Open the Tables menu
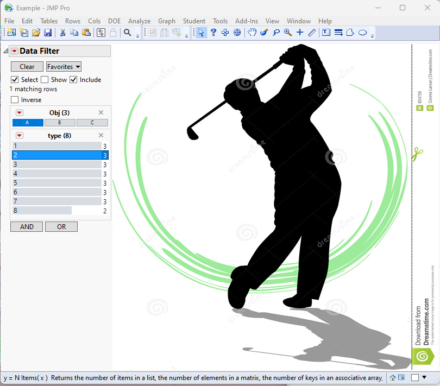The height and width of the screenshot is (386, 440). click(x=49, y=21)
